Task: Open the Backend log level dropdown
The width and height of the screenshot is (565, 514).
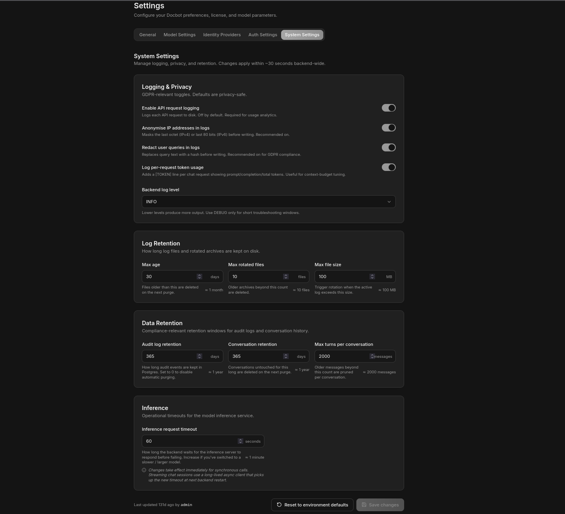Action: [x=269, y=202]
